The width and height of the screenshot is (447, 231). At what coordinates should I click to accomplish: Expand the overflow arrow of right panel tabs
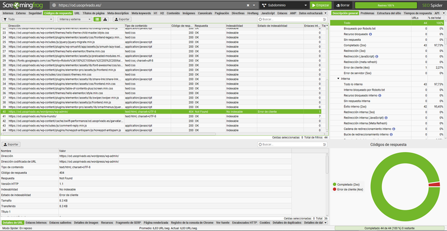444,13
